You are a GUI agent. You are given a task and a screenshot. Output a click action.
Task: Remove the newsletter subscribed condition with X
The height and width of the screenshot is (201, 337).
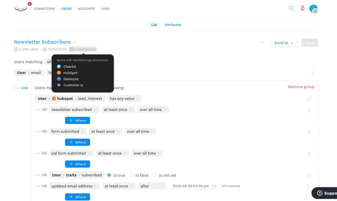(309, 110)
